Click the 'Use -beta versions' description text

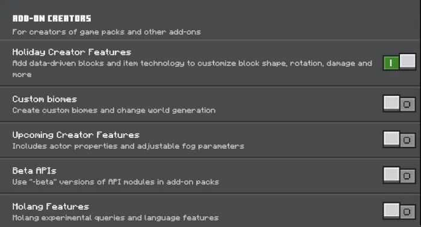click(115, 182)
